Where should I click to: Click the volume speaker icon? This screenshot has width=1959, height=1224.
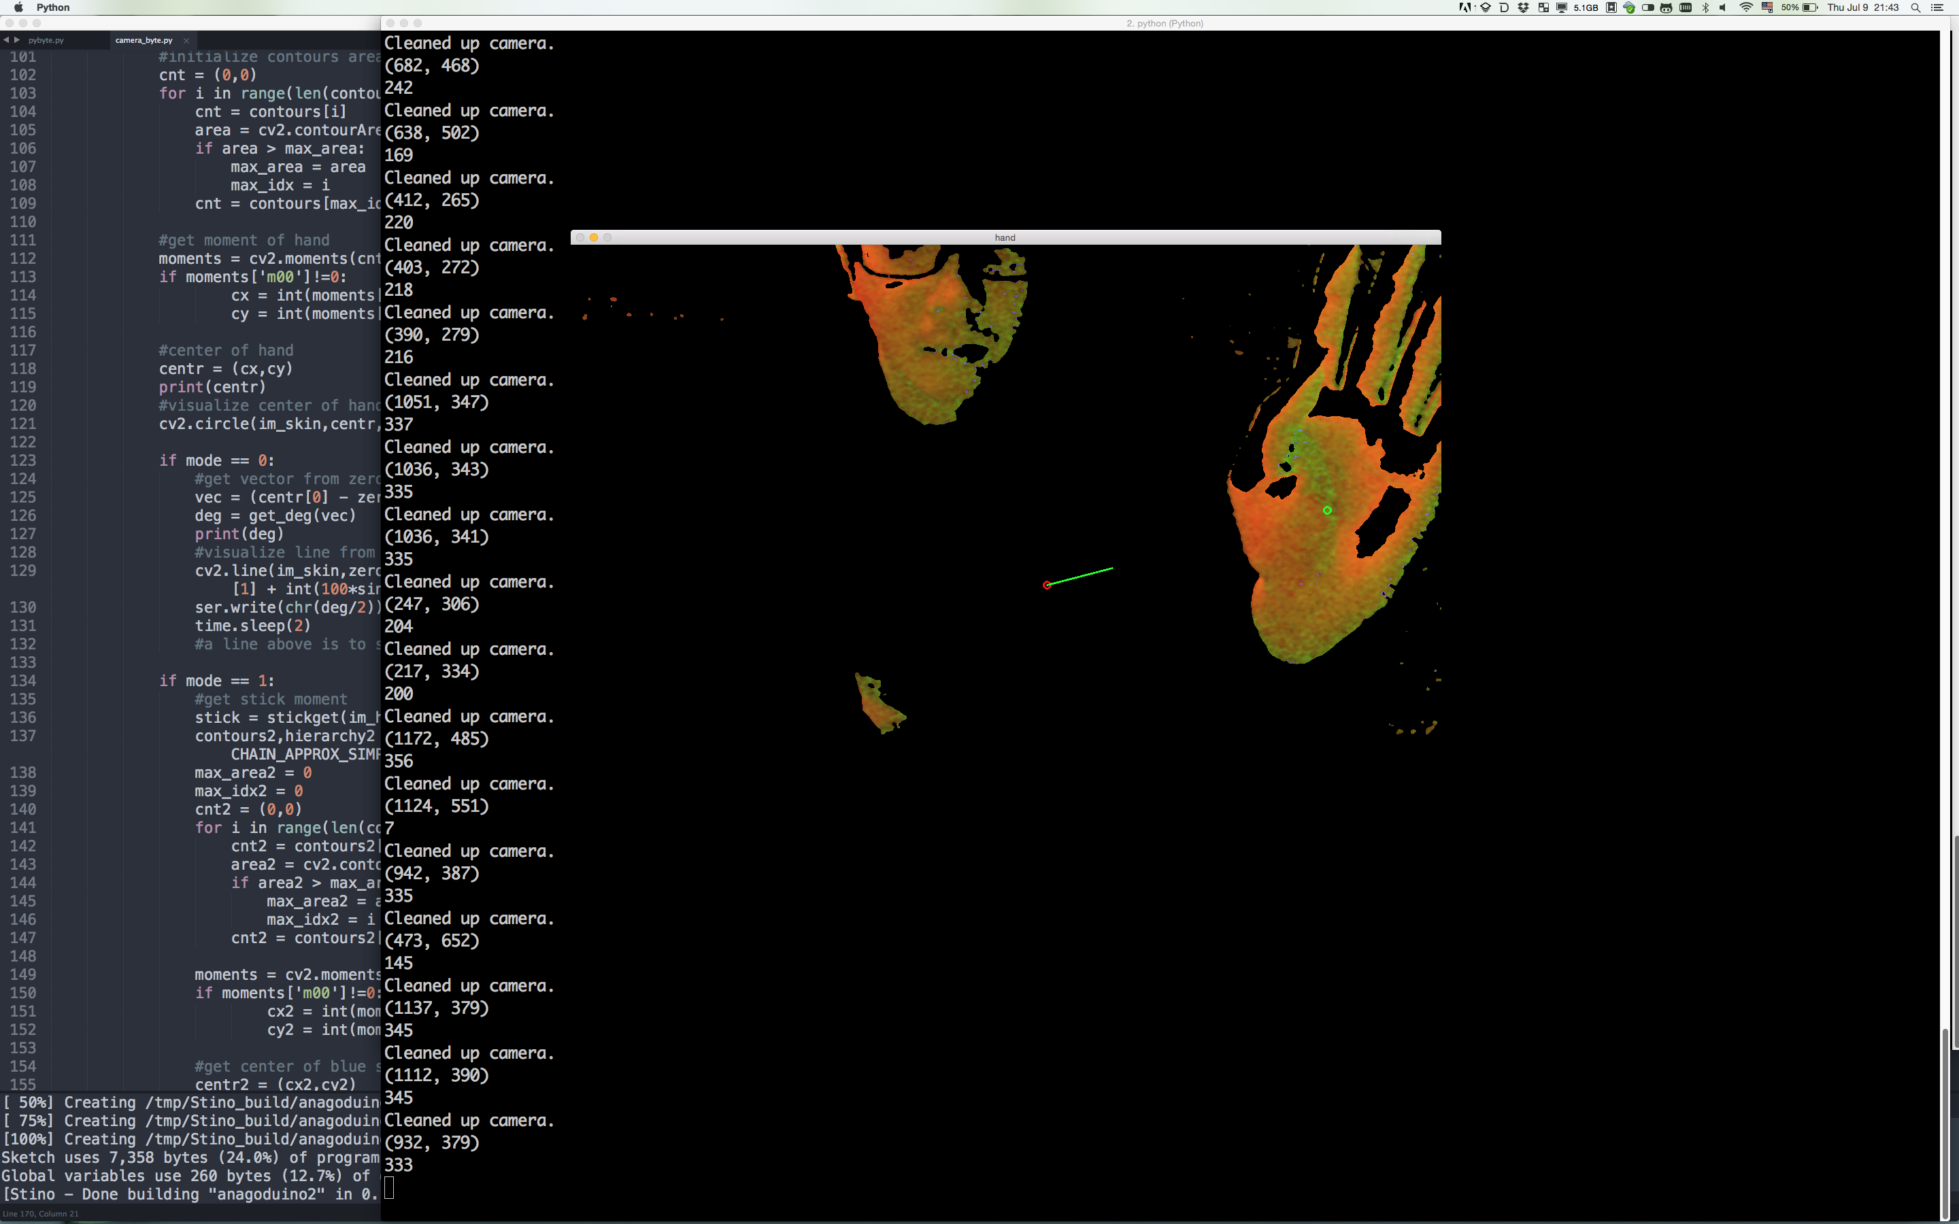(x=1722, y=7)
